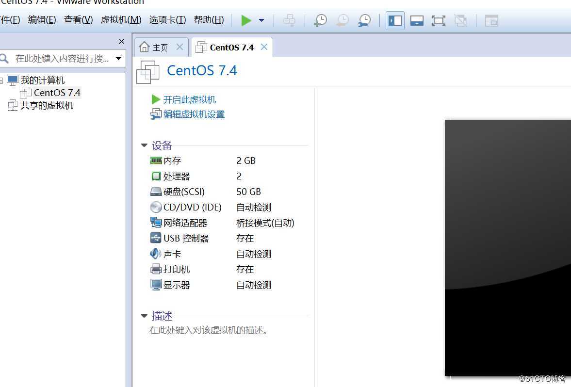Click the black VM screen preview thumbnail
Viewport: 571px width, 387px height.
507,247
